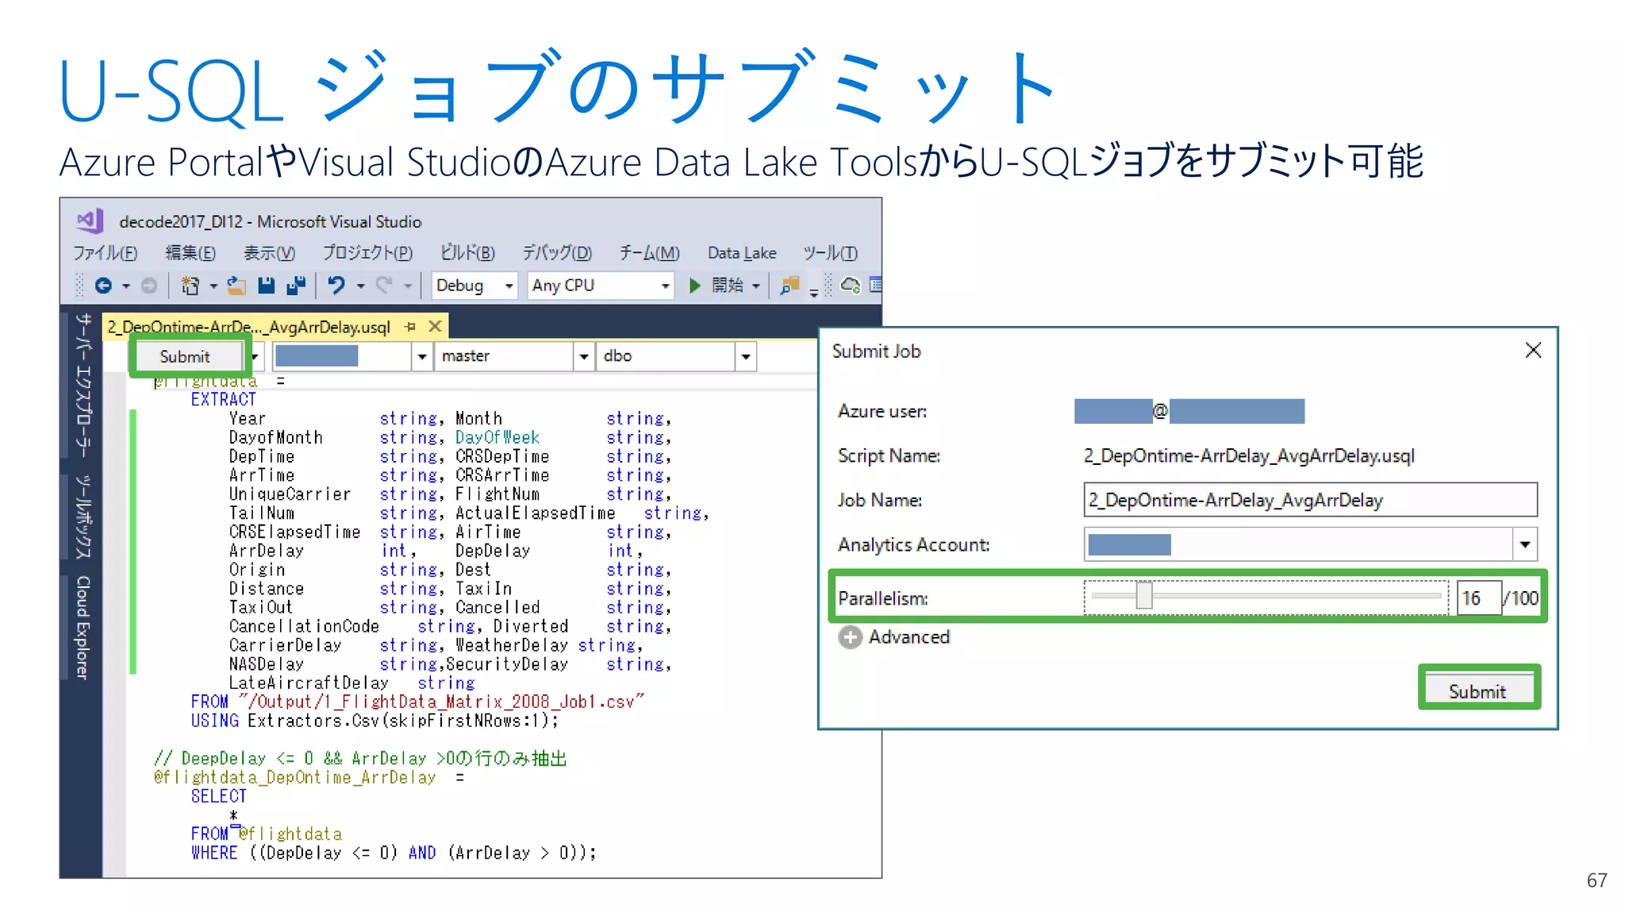This screenshot has height=914, width=1625.
Task: Open the ファイル(F) menu
Action: [105, 252]
